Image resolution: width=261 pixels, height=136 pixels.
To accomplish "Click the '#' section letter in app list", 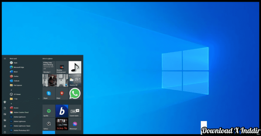I will 11,90.
